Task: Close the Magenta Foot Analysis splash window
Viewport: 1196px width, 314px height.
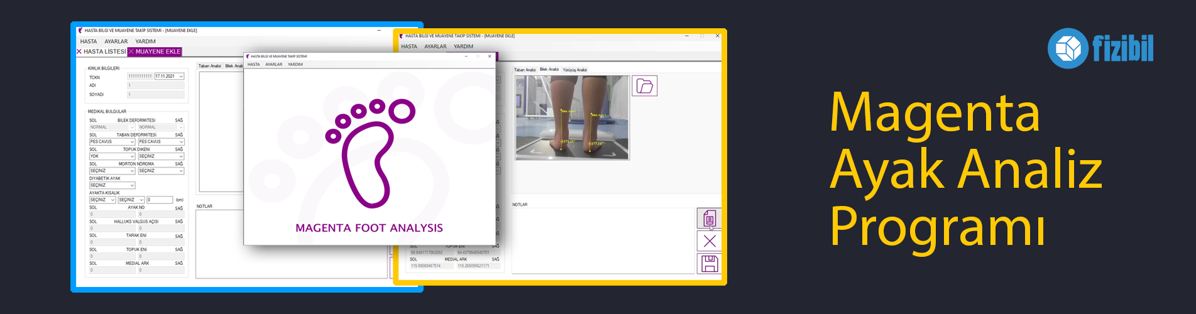Action: click(x=490, y=57)
